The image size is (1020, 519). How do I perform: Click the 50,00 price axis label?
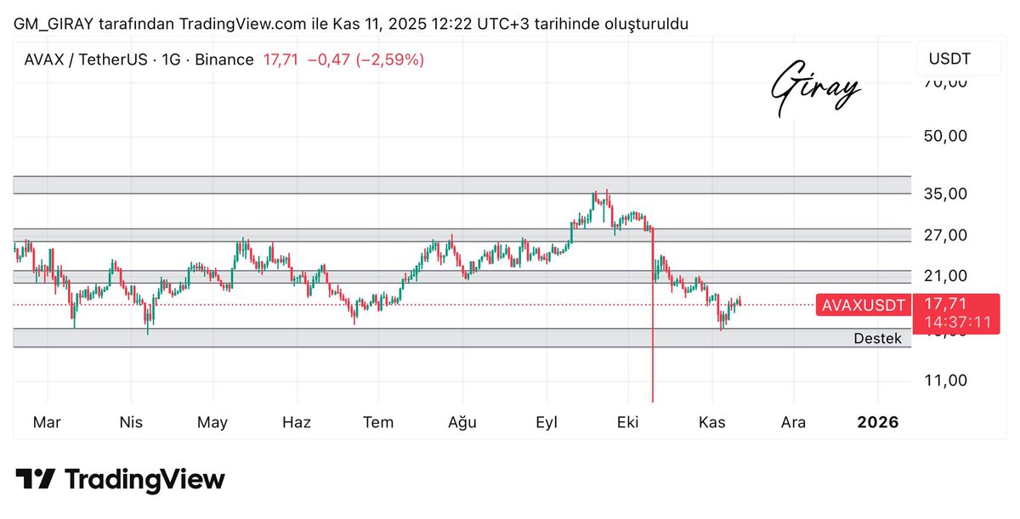tap(946, 136)
